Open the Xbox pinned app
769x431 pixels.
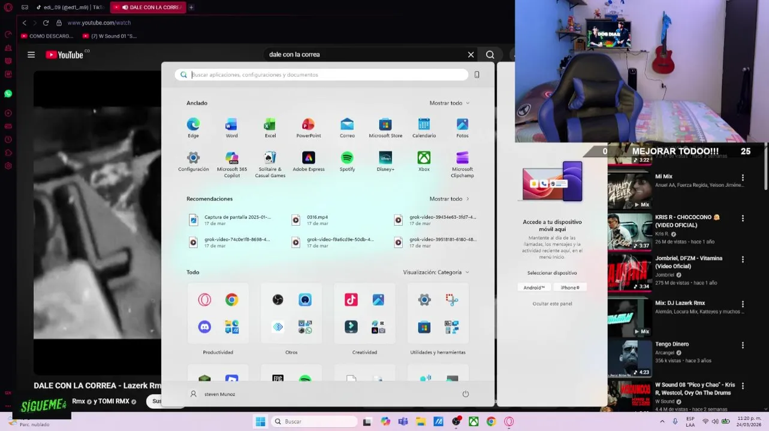coord(424,162)
